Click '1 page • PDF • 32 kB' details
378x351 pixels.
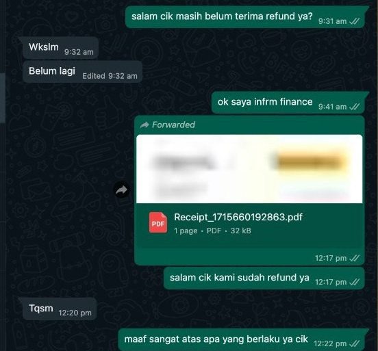point(212,231)
